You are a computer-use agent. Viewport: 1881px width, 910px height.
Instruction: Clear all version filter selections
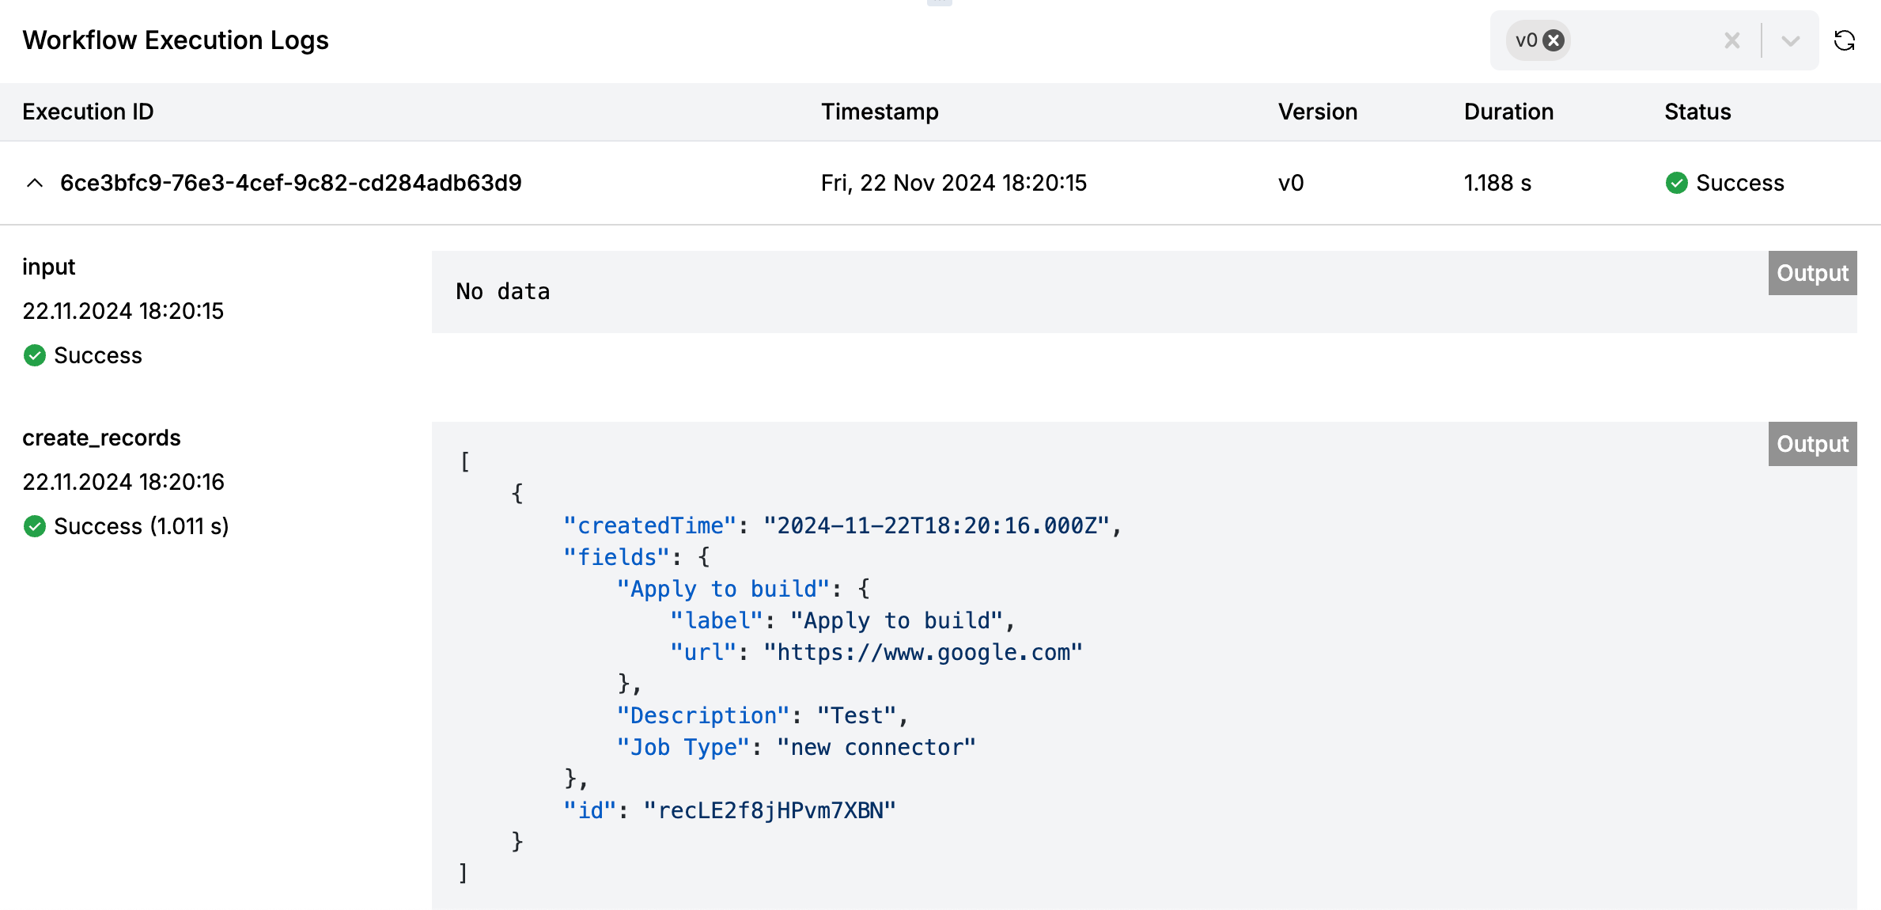point(1732,40)
